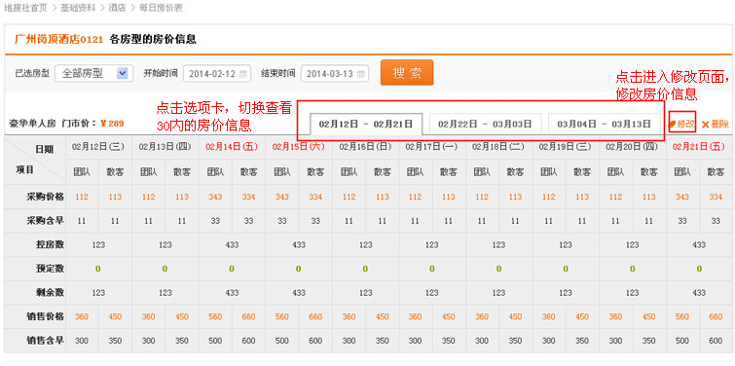Click start time field 2014-02-12

tap(217, 74)
